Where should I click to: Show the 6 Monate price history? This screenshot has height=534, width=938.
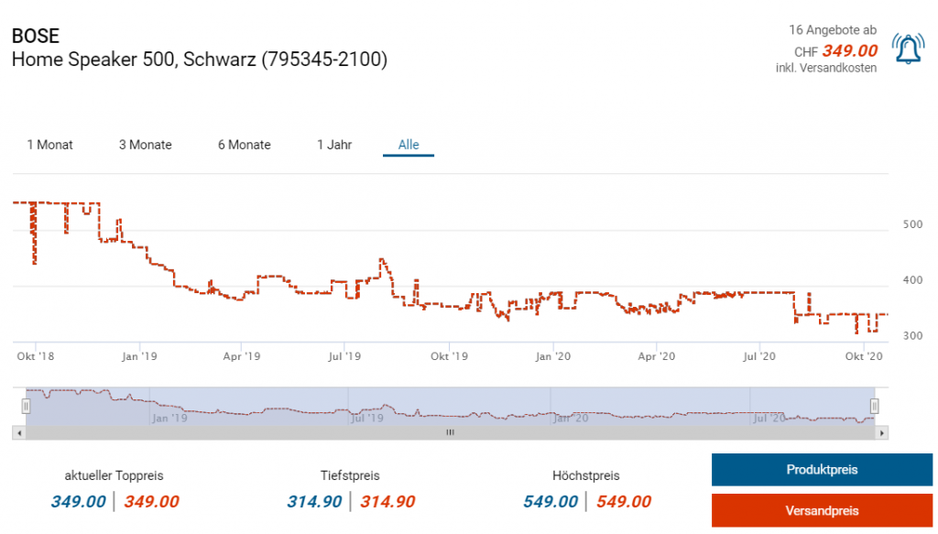(244, 145)
